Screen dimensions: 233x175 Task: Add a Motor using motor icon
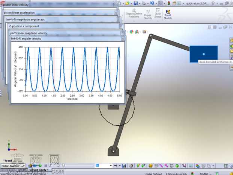150,166
